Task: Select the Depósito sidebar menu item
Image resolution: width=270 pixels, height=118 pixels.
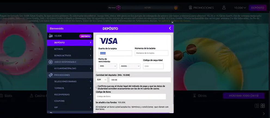Action: [70, 42]
